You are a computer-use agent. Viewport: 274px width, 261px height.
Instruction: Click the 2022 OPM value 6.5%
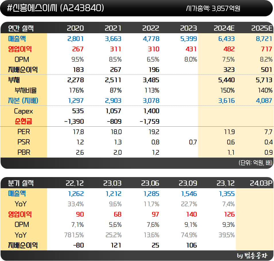(153, 60)
